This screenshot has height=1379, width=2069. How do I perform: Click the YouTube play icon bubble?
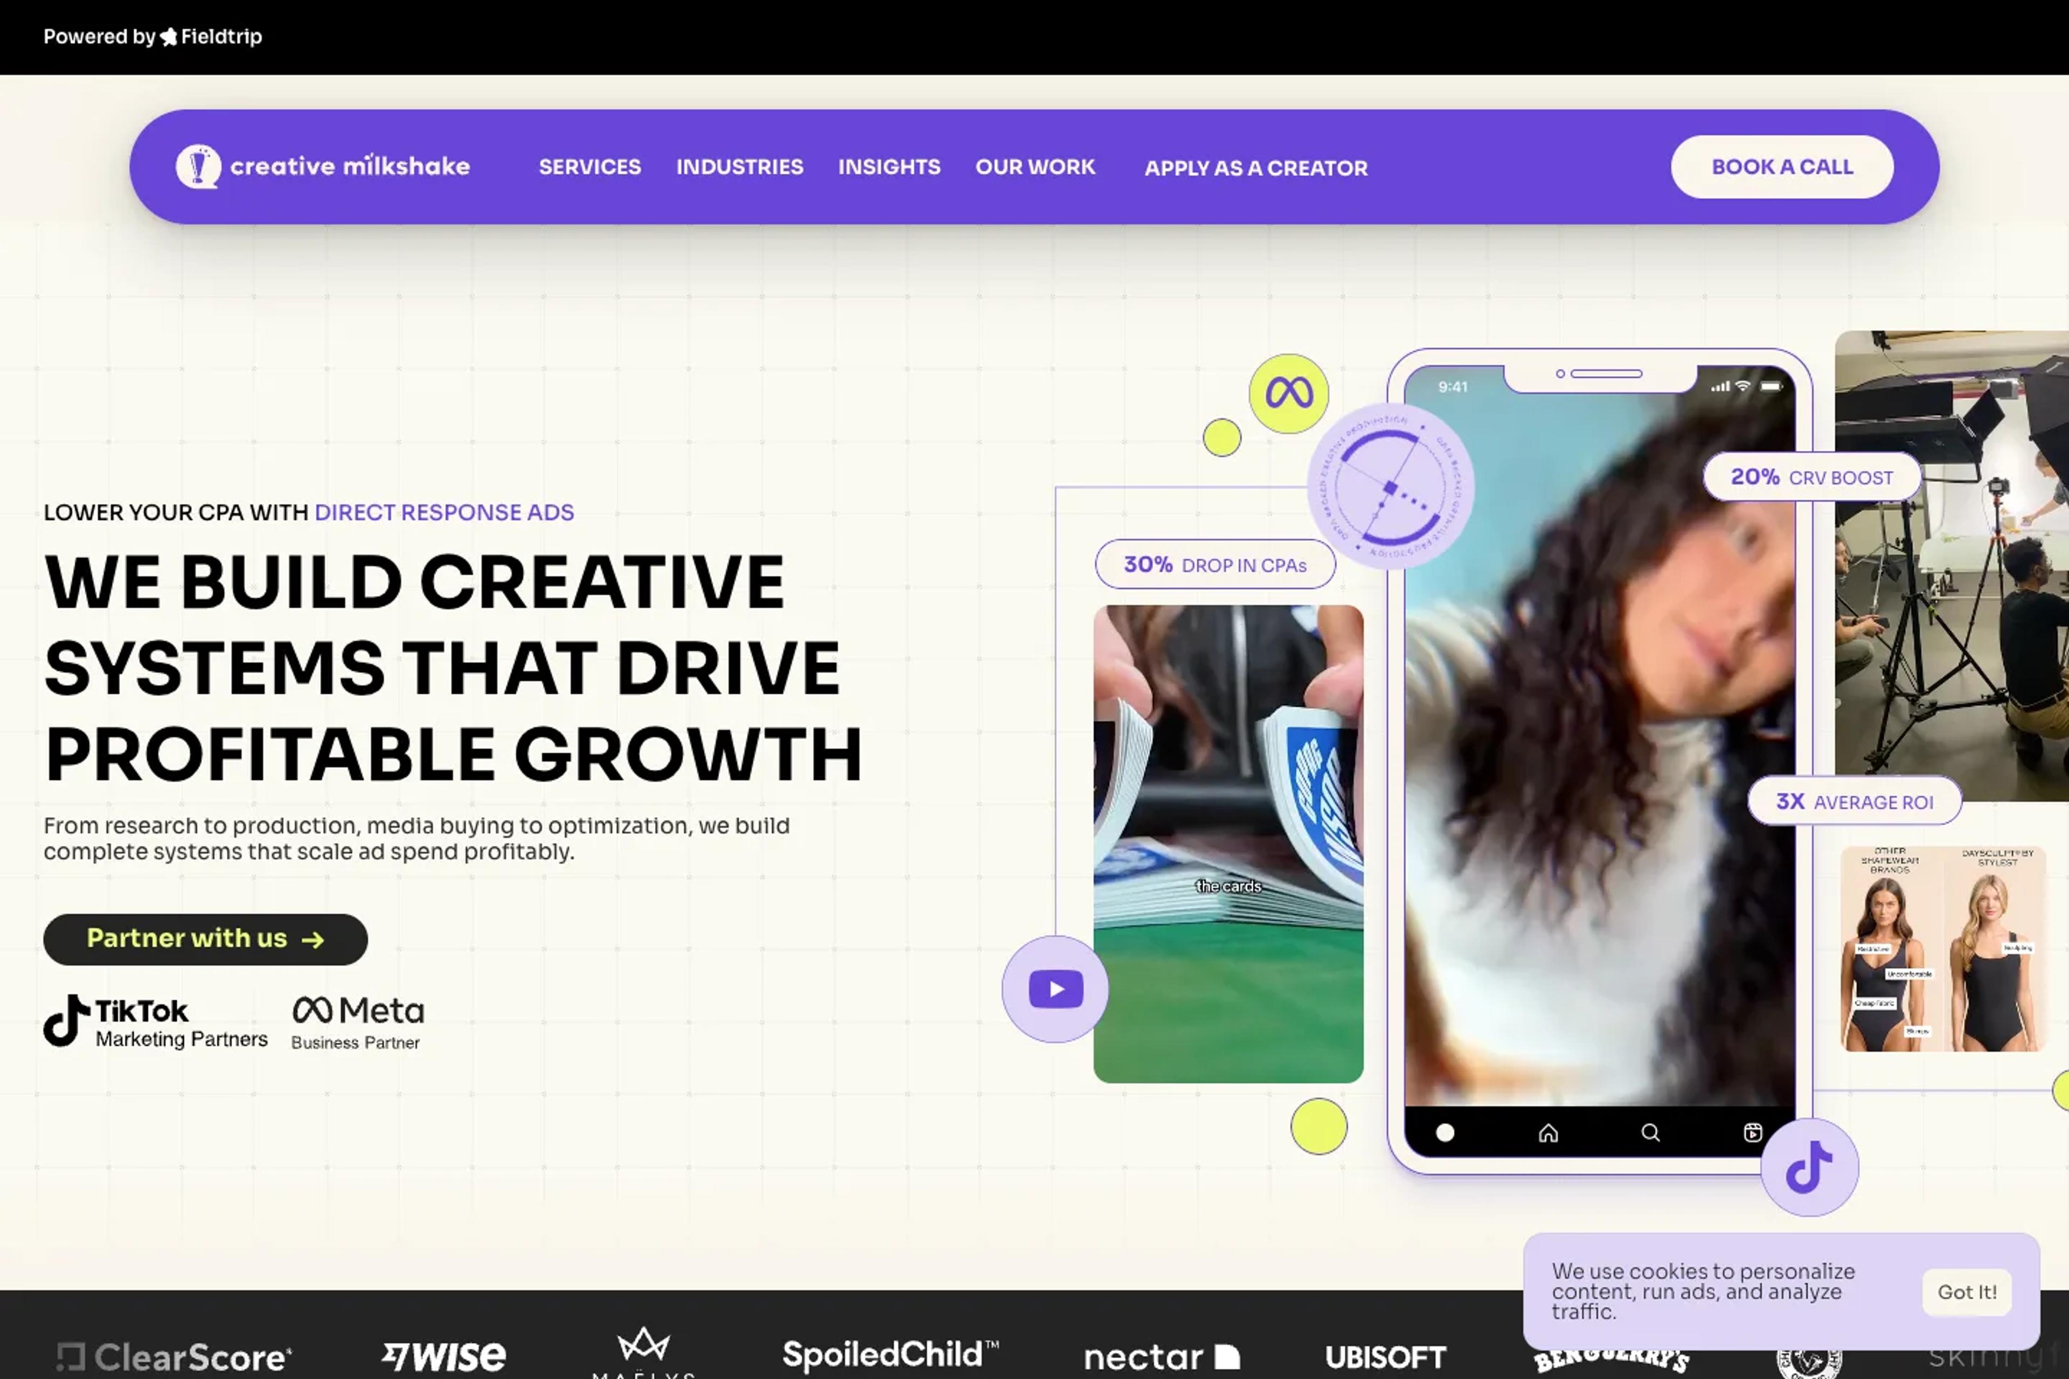click(x=1056, y=990)
